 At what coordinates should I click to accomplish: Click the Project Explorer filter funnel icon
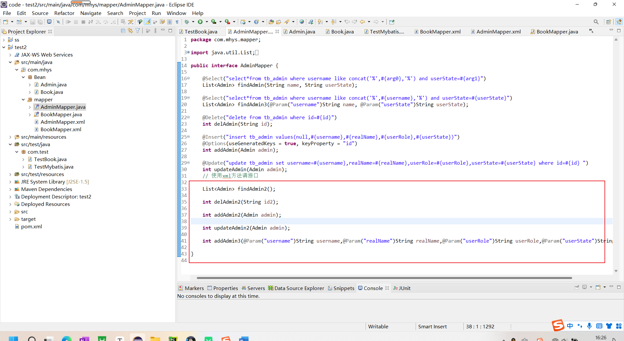point(138,31)
